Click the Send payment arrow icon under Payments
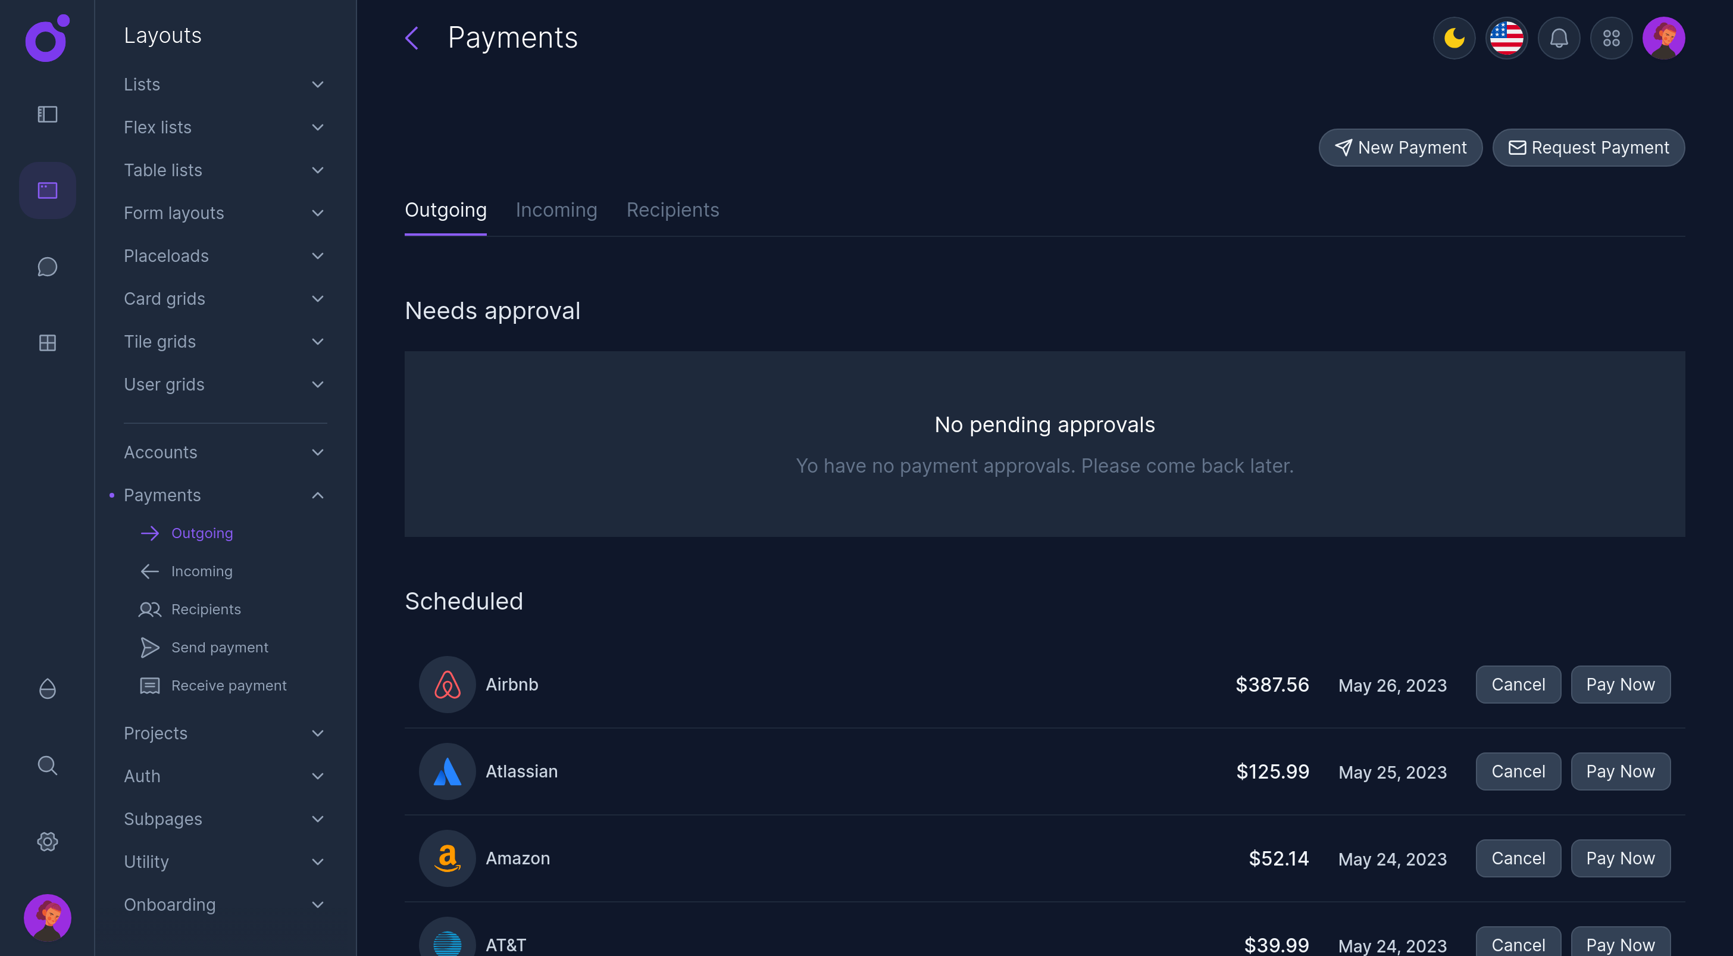The width and height of the screenshot is (1733, 956). tap(149, 647)
